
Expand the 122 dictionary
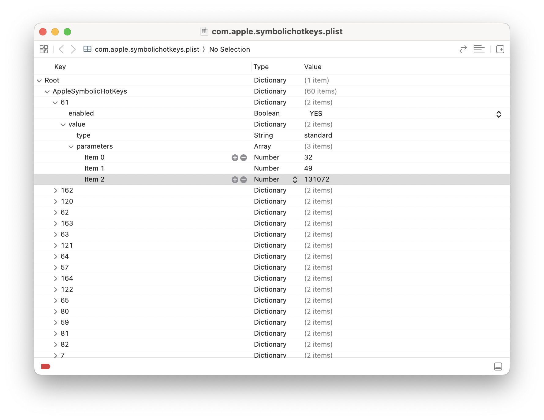click(55, 289)
